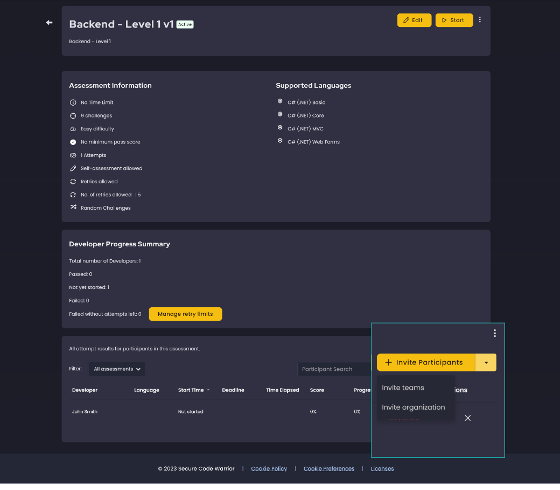Click the Supported Languages heading
The image size is (560, 490).
pyautogui.click(x=313, y=86)
